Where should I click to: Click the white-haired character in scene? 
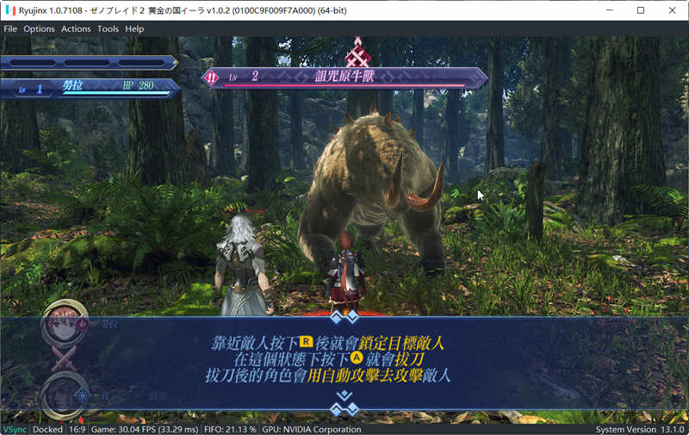(243, 264)
